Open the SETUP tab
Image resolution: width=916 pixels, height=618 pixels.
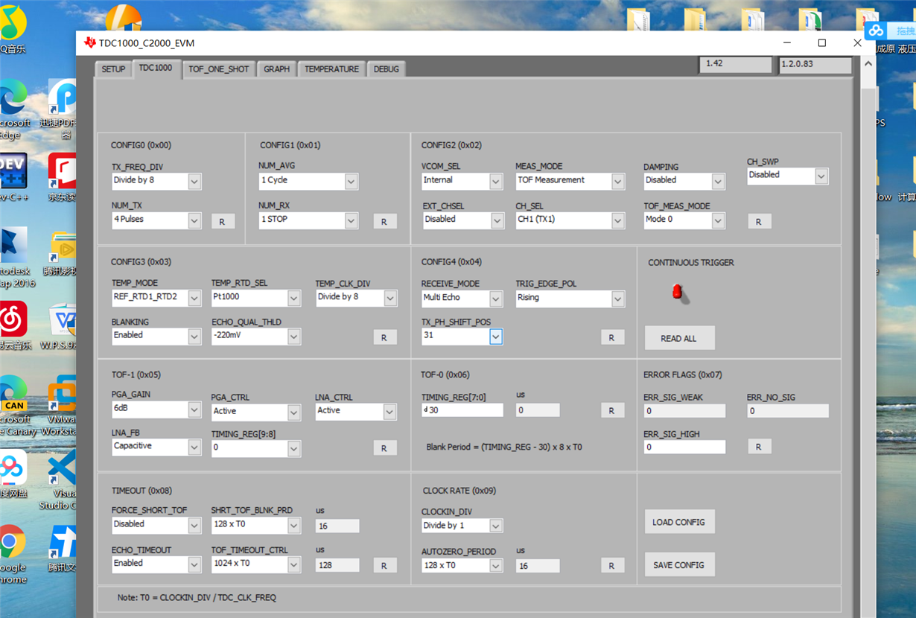click(x=113, y=69)
